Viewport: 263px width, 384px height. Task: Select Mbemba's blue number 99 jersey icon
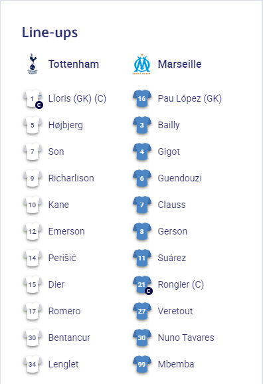142,364
